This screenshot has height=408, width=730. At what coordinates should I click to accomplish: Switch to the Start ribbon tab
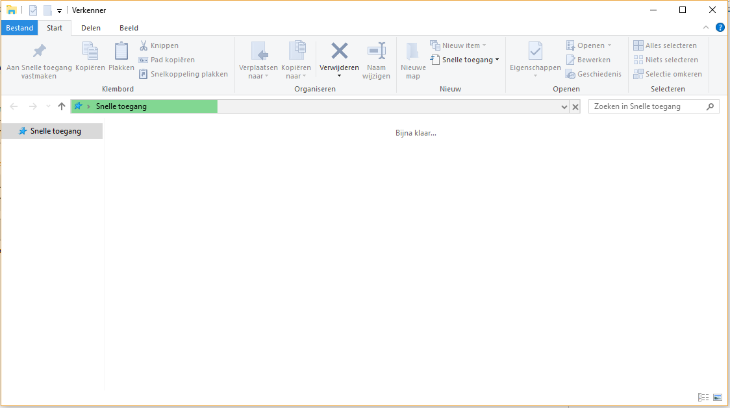(x=55, y=28)
